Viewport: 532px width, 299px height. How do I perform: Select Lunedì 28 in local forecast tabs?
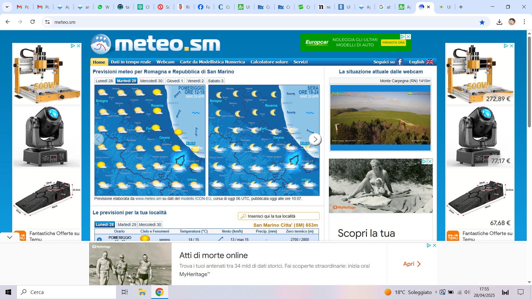coord(105,225)
